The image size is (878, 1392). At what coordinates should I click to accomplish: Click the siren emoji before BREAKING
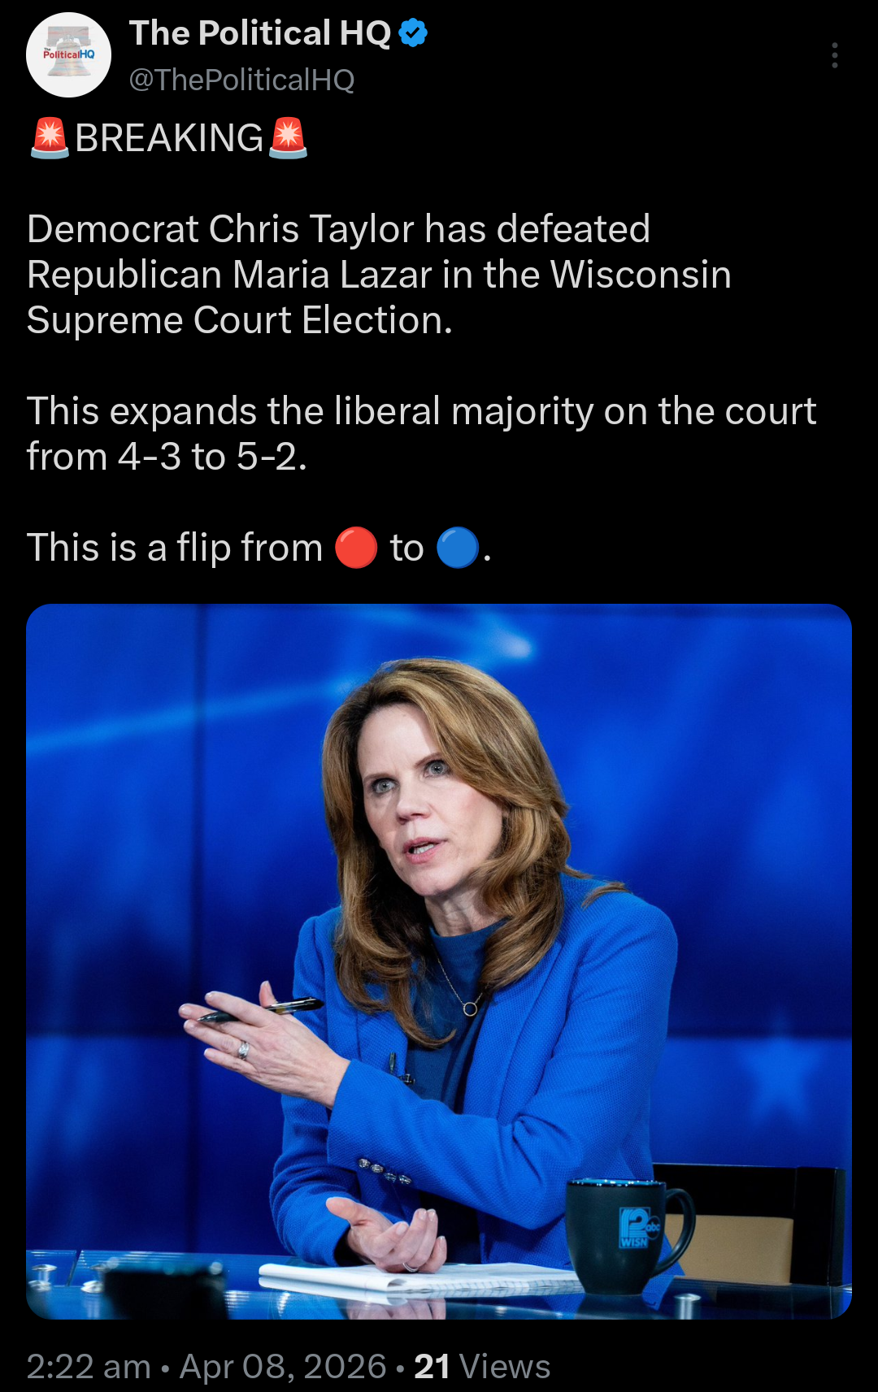(50, 138)
